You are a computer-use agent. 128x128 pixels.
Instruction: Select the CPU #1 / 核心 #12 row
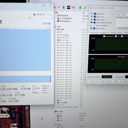(71, 70)
